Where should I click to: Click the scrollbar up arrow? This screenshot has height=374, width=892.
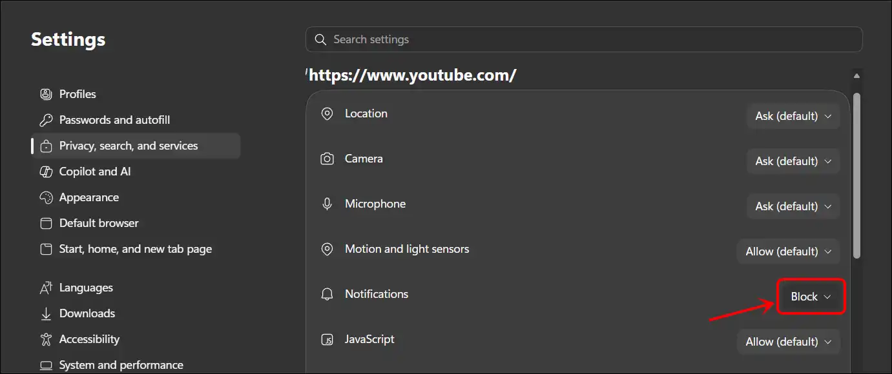coord(857,76)
